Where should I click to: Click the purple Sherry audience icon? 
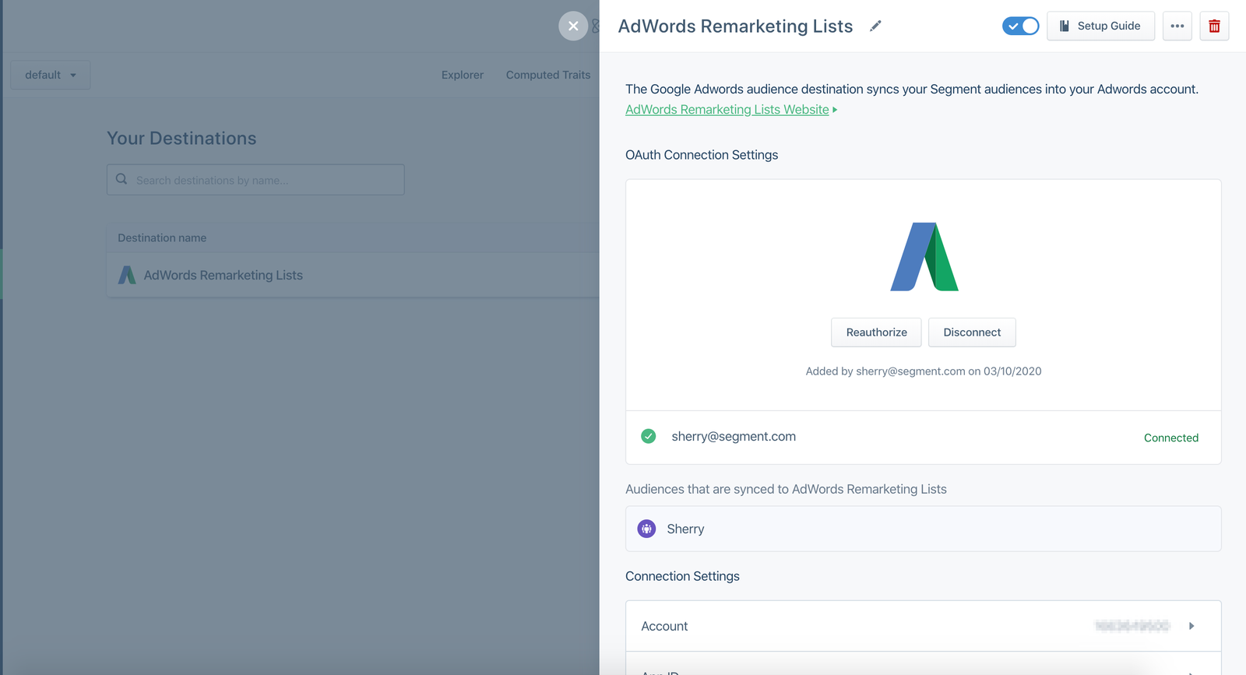click(646, 529)
